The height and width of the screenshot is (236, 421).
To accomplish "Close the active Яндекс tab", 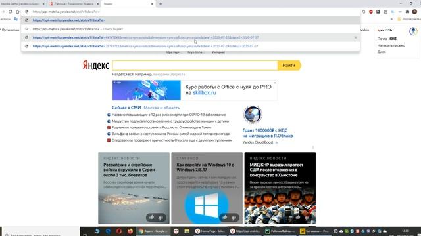I will point(152,4).
